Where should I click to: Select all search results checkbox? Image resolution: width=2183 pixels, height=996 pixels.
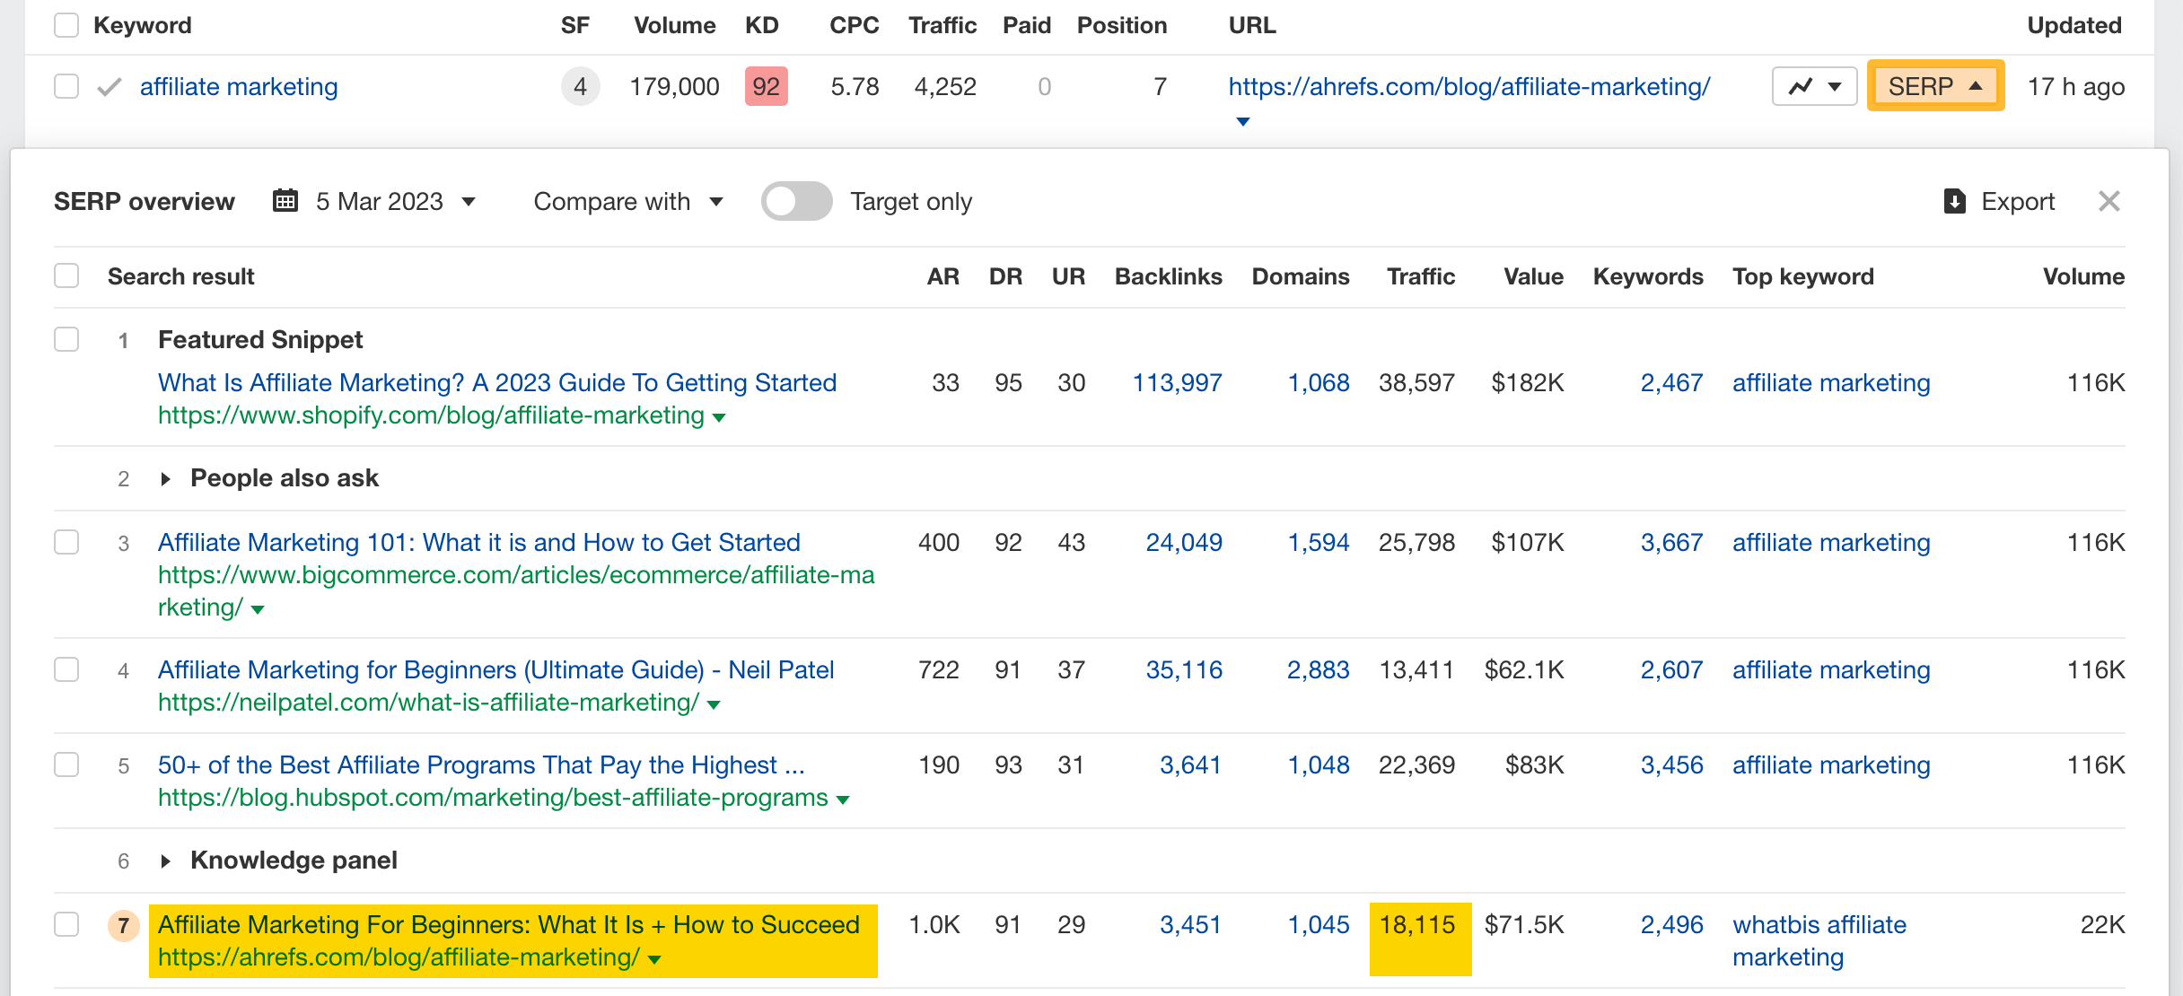pos(66,276)
